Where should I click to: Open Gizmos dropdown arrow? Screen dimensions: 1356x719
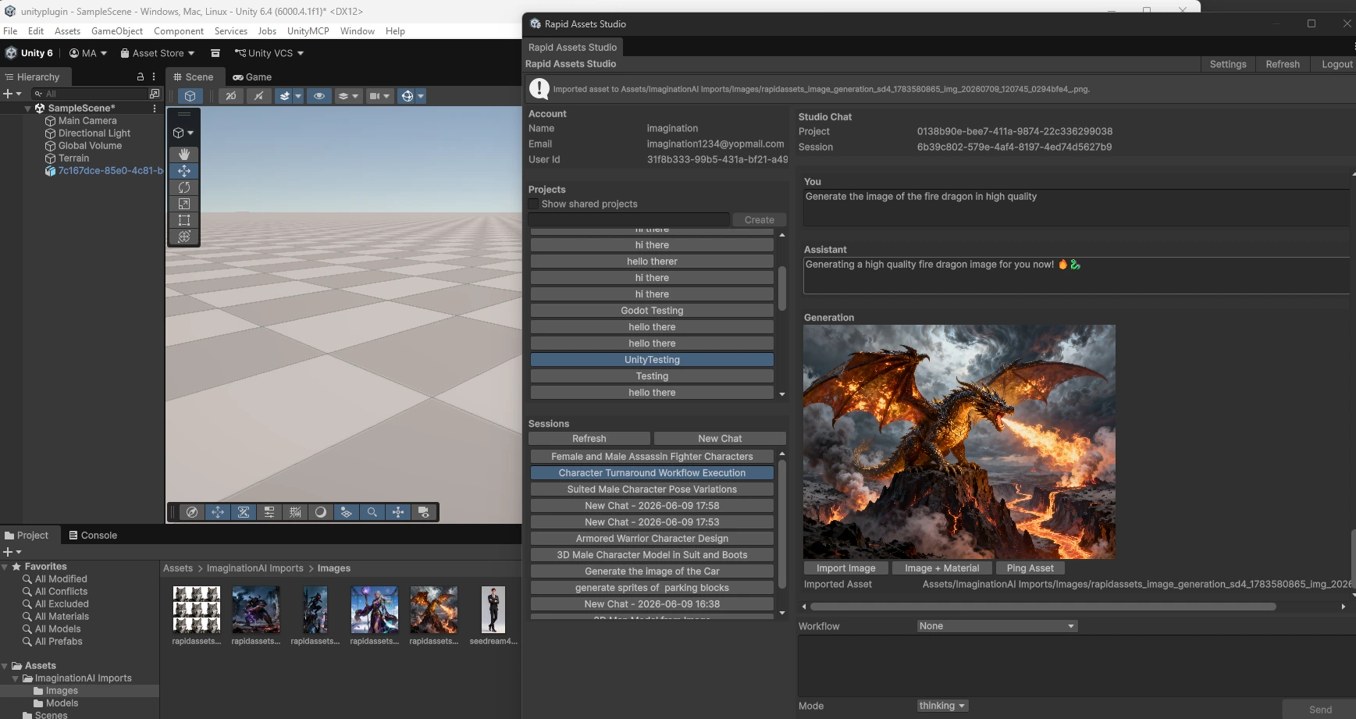(x=421, y=96)
